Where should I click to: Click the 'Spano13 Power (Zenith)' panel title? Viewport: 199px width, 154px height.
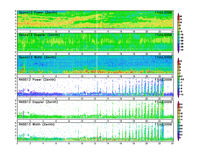click(x=38, y=12)
